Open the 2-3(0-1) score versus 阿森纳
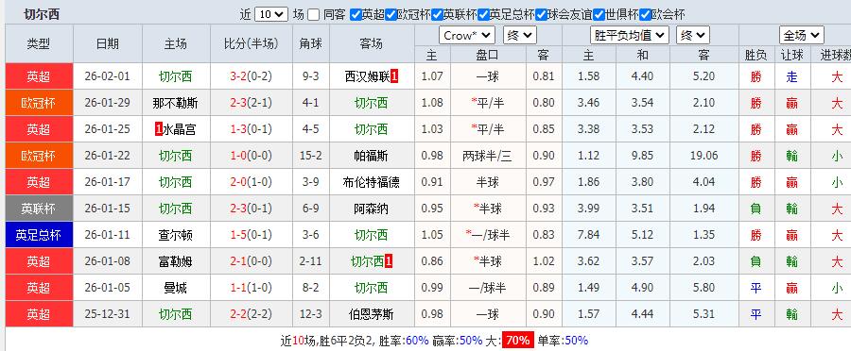The height and width of the screenshot is (351, 851). [251, 209]
